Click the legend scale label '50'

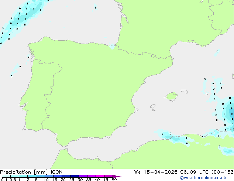point(114,180)
